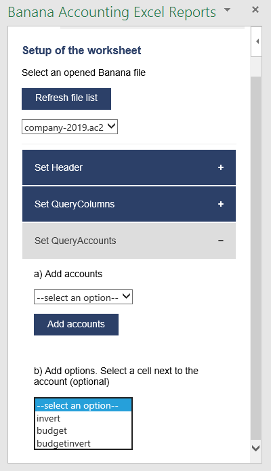Viewport: 271px width, 471px height.
Task: Select the highlighted --select an option-- list entry
Action: tap(83, 405)
